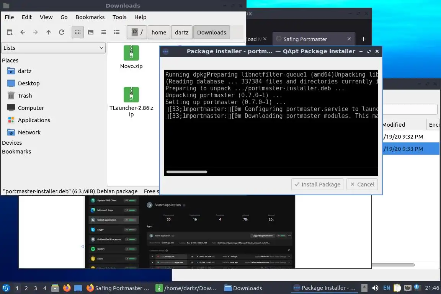Select the 9:32 PM modified row
441x294 pixels.
click(x=411, y=137)
